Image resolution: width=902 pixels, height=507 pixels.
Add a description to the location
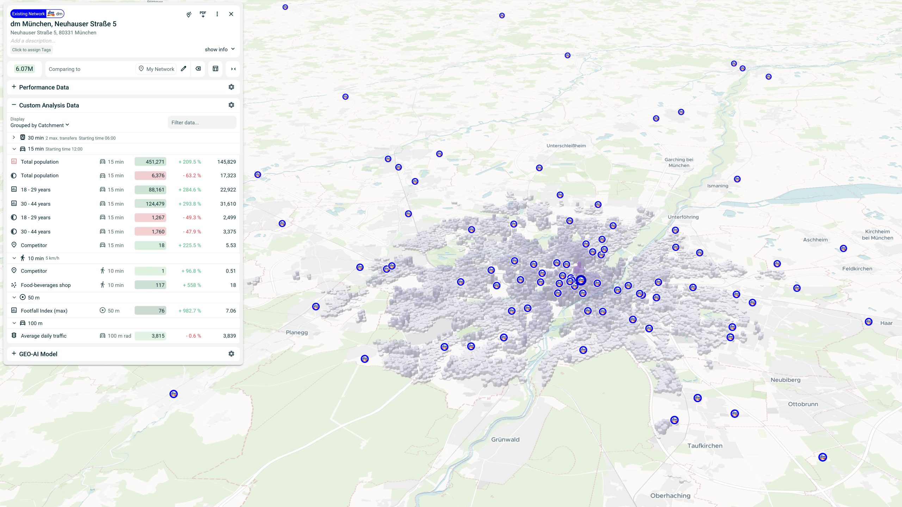click(x=33, y=41)
